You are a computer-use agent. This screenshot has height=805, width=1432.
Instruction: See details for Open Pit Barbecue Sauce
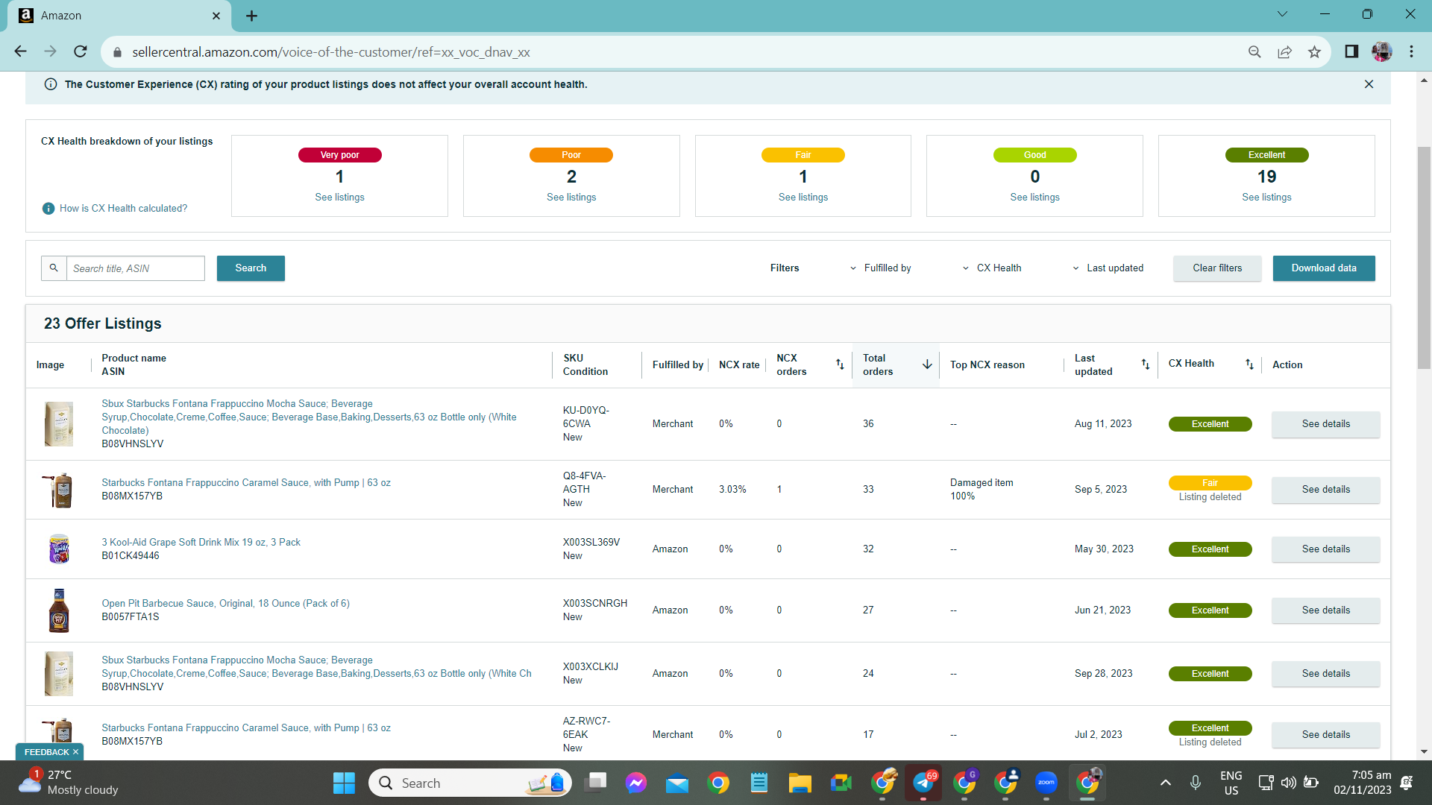(x=1325, y=610)
